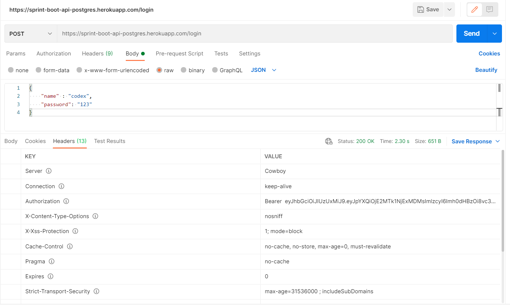510x306 pixels.
Task: Click info icon beside Strict-Transport-Security
Action: (96, 291)
